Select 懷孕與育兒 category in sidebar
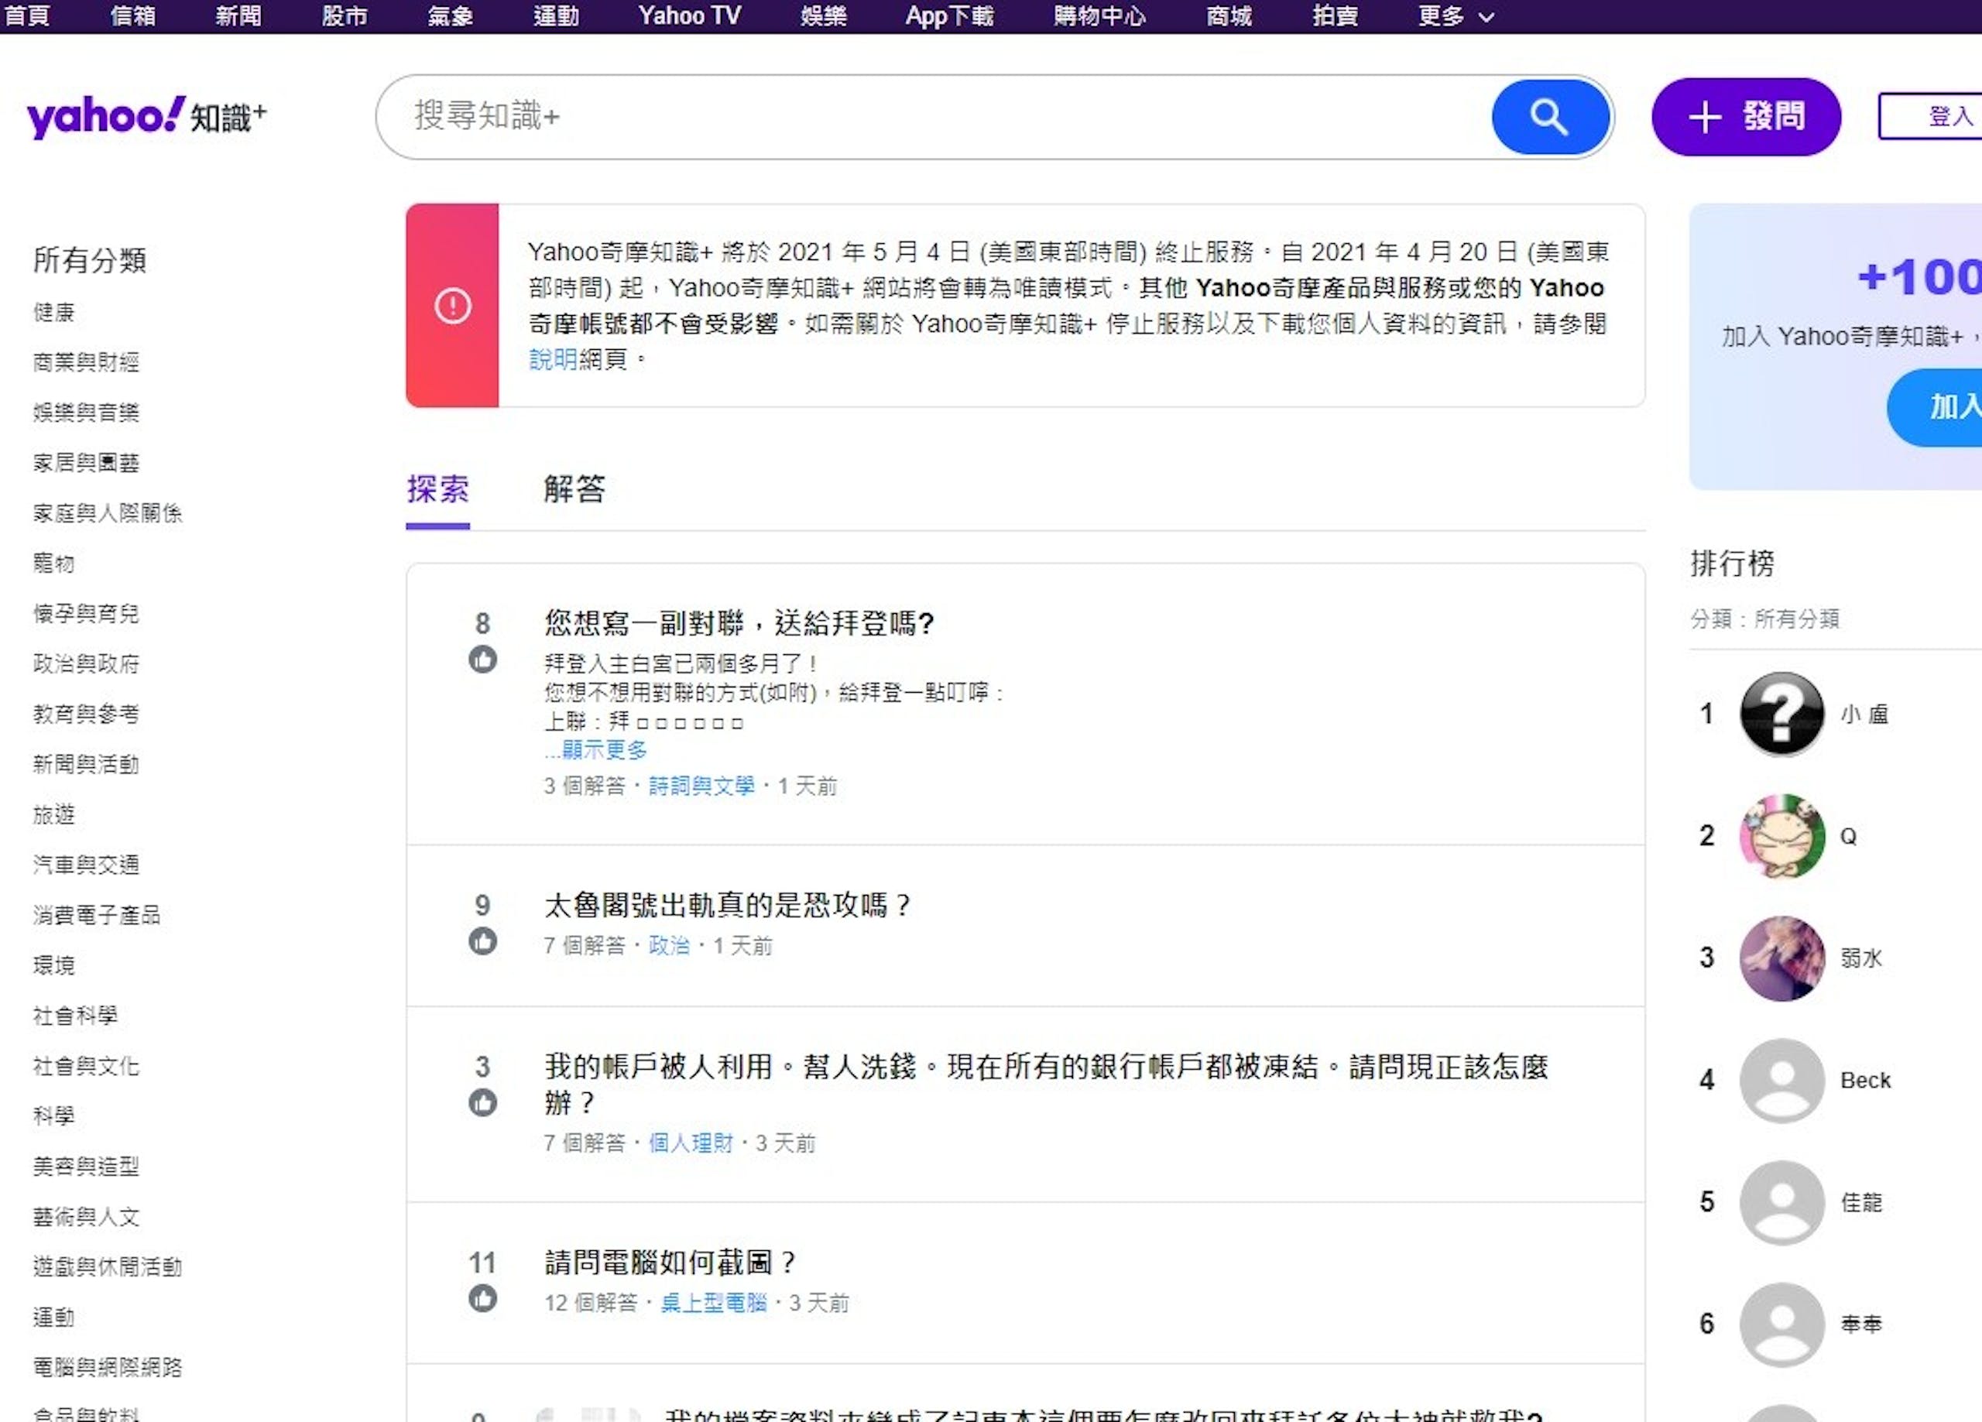 [86, 614]
